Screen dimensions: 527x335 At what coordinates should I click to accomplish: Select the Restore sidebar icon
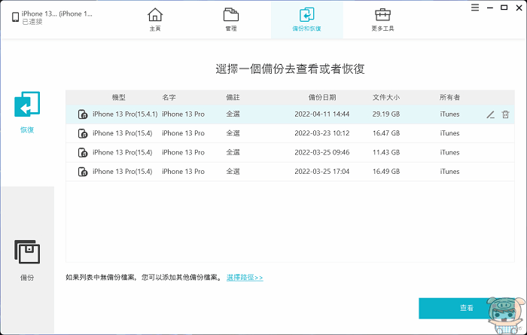[27, 106]
